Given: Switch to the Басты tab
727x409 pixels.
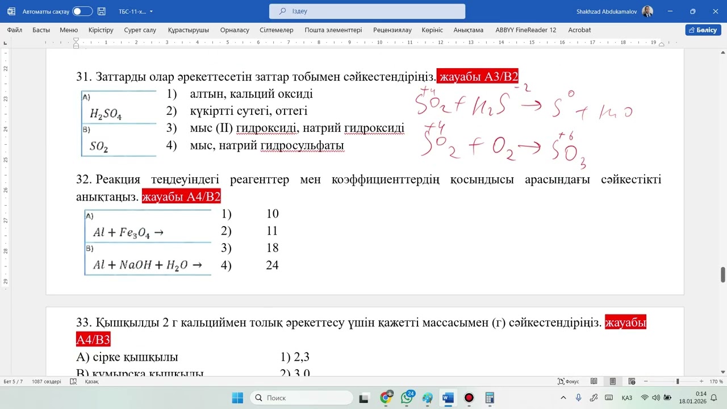Looking at the screenshot, I should click(x=41, y=30).
